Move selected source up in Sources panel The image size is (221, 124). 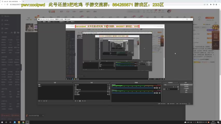pos(83,101)
